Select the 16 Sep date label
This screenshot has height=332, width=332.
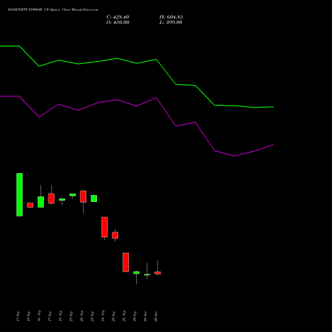(x=39, y=316)
